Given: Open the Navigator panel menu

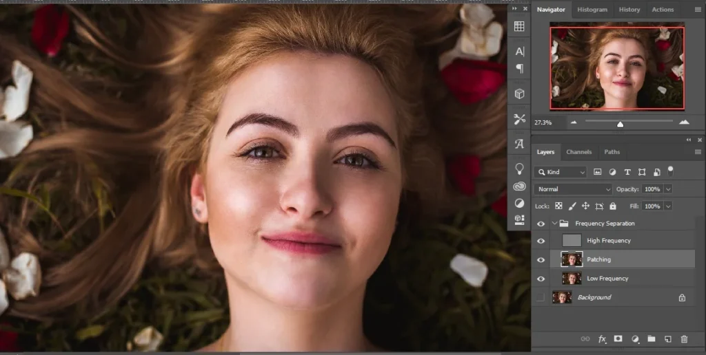Looking at the screenshot, I should 698,10.
